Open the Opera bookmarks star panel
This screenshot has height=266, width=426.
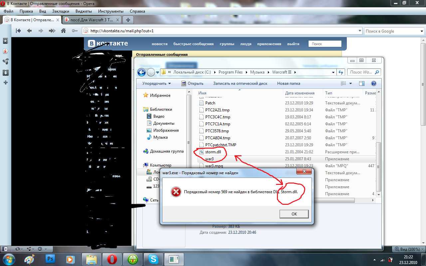pyautogui.click(x=6, y=41)
